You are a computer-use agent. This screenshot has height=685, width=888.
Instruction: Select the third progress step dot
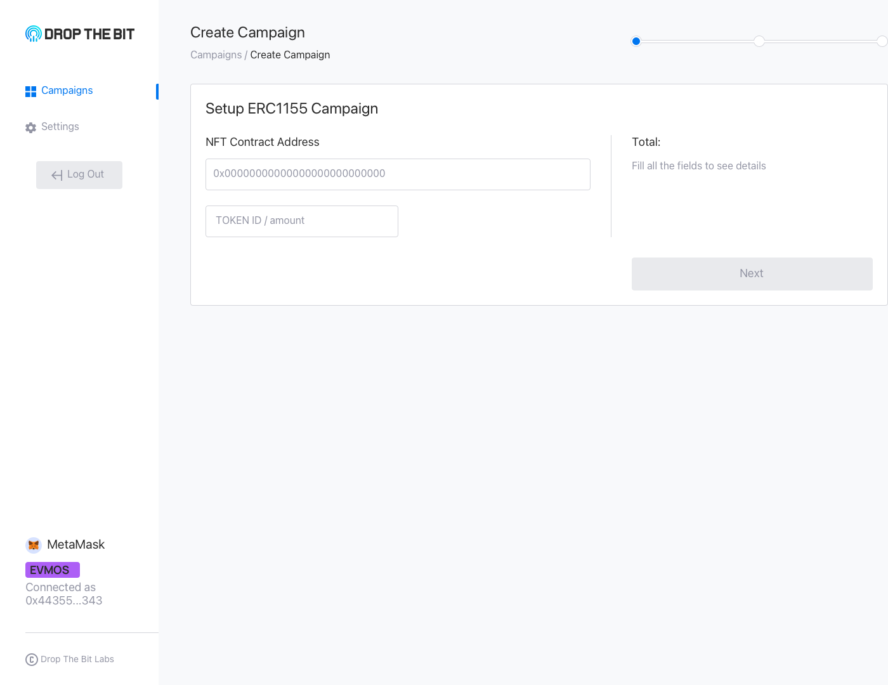(x=882, y=41)
